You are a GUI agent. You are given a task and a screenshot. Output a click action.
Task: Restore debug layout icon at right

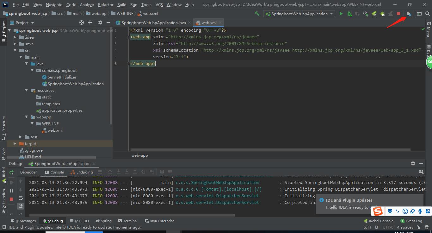(421, 172)
